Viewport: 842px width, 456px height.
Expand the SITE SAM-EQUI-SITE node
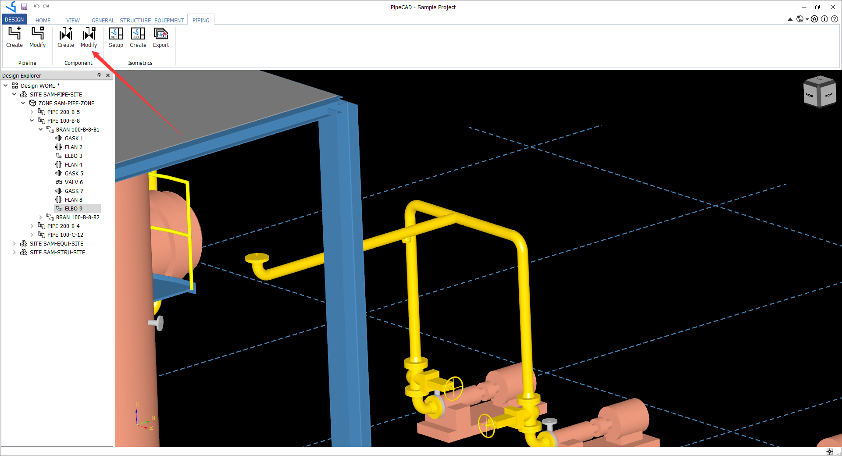[x=14, y=243]
